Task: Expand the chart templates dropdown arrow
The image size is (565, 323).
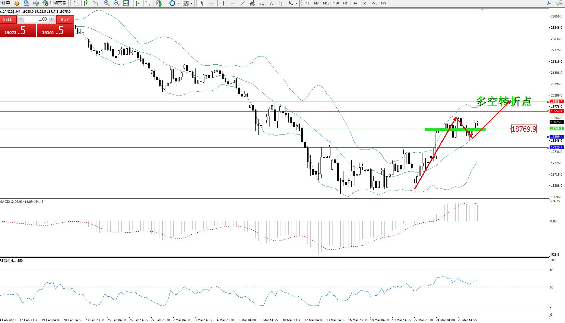Action: (191, 3)
